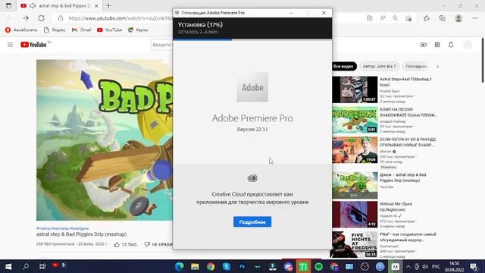This screenshot has width=485, height=273.
Task: Open the Astral Step+Axel F video thumbnail
Action: 355,89
